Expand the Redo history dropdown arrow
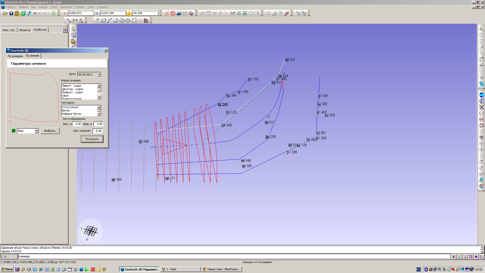Viewport: 485px width, 273px height. point(49,13)
